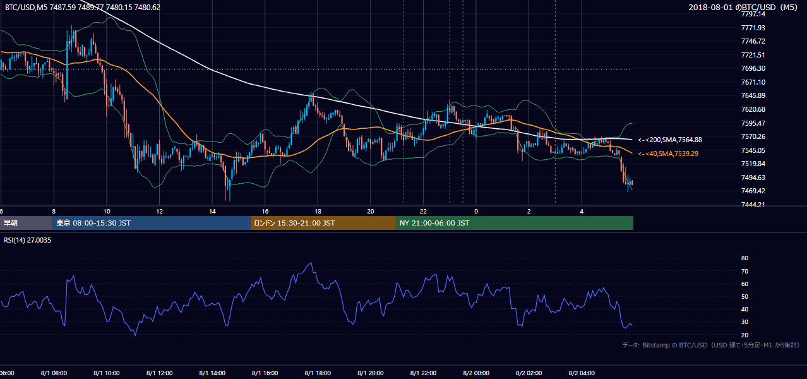Click RSI axis level 60
Screen dimensions: 807x379
tap(744, 284)
